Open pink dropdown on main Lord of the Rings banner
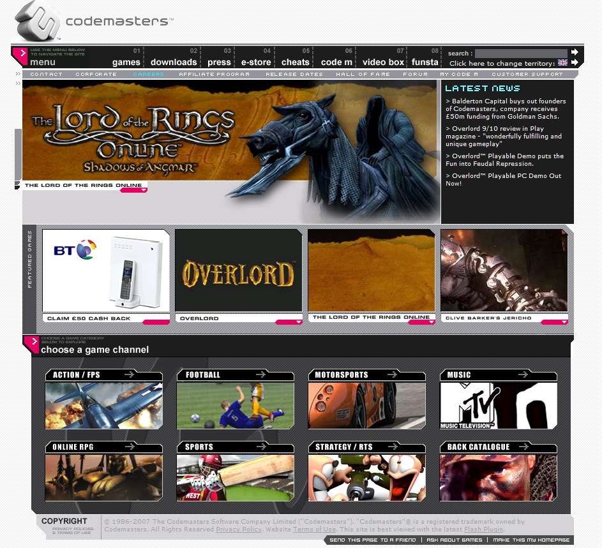The width and height of the screenshot is (602, 548). click(133, 190)
